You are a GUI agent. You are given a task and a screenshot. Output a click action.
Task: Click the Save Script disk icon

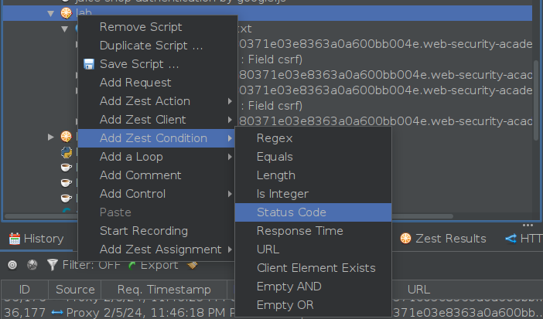click(89, 64)
